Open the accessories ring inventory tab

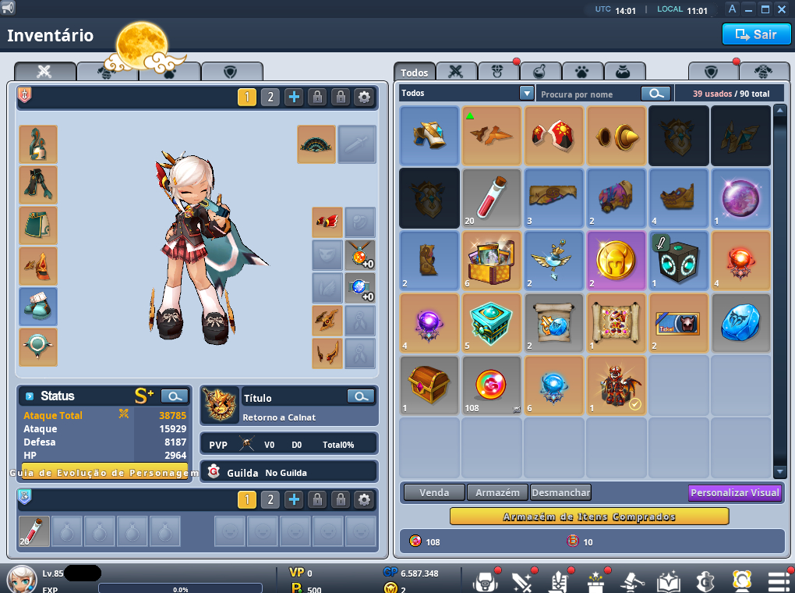click(498, 72)
